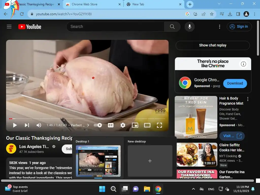
Task: Click the page horizontal scrollbar
Action: pyautogui.click(x=127, y=181)
